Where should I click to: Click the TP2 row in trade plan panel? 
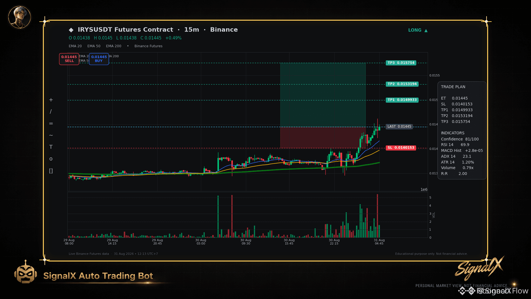[457, 116]
